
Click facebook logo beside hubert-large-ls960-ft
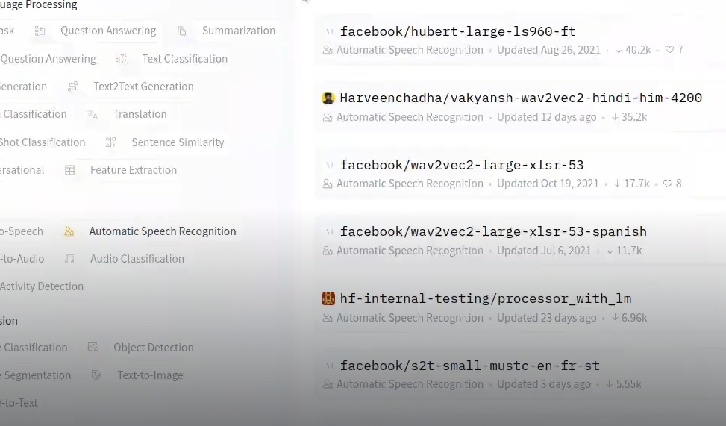tap(329, 31)
